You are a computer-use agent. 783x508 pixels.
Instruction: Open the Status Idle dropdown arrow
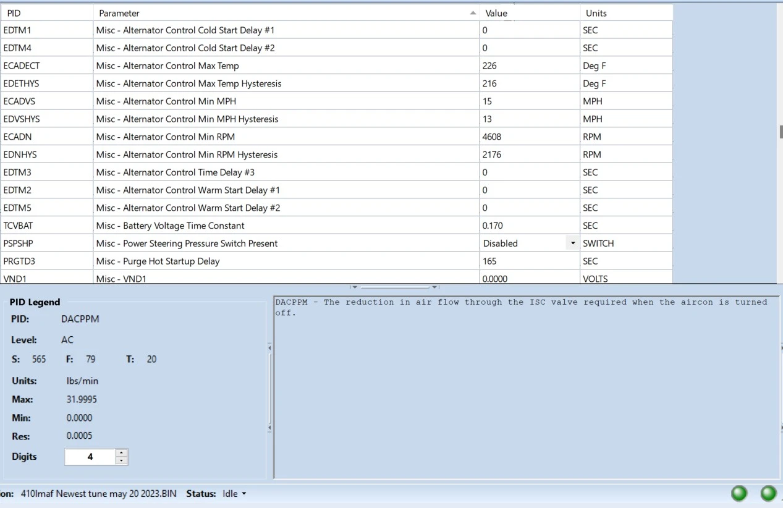[243, 494]
